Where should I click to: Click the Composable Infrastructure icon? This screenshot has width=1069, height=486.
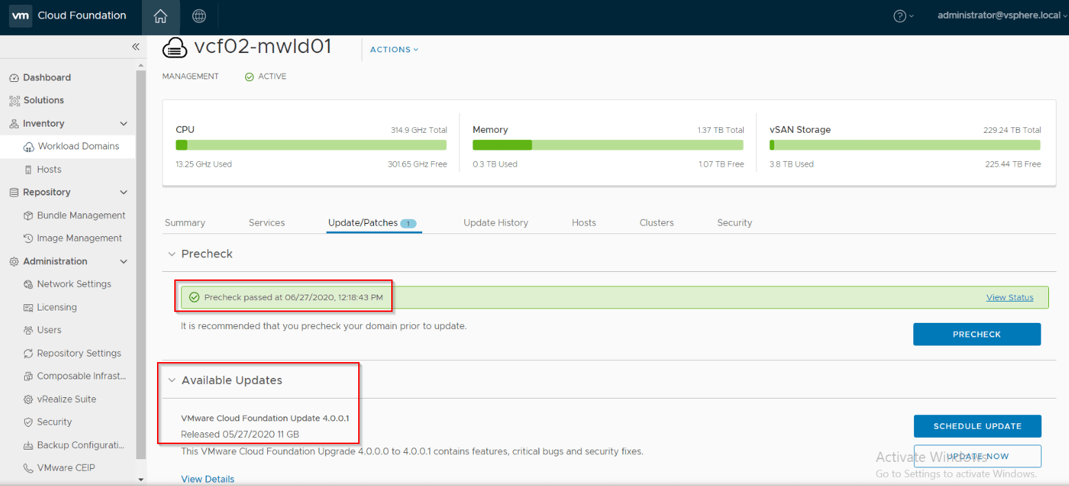(x=29, y=377)
